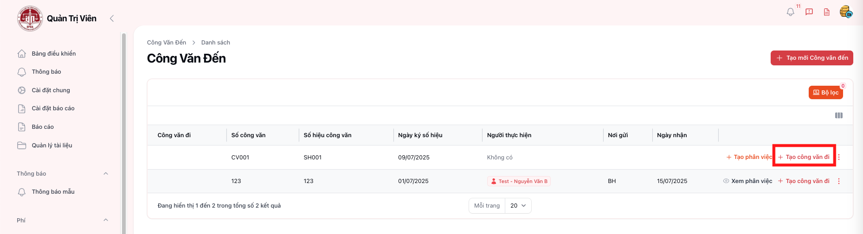The image size is (863, 234).
Task: Open the red document icon in header
Action: click(827, 12)
